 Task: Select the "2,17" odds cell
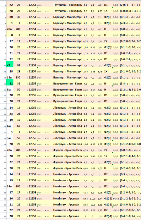[93, 90]
